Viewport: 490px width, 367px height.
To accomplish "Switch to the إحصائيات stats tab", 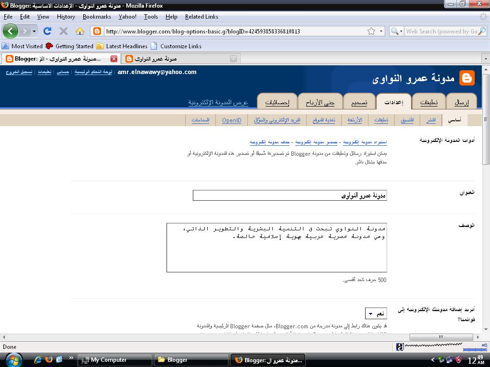I will (277, 102).
